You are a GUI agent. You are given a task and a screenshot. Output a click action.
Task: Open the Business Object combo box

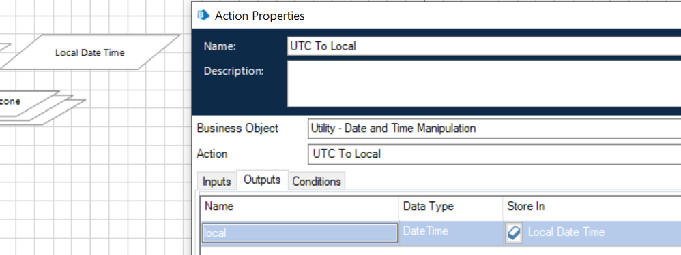(x=494, y=129)
